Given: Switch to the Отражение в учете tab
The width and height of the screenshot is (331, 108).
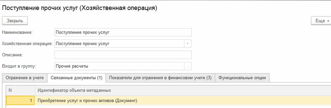Looking at the screenshot, I should (x=25, y=78).
